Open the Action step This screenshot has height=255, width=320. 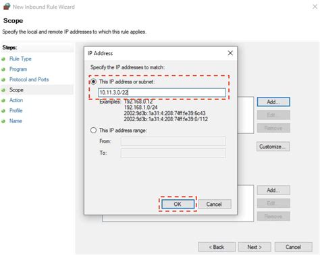click(x=16, y=100)
